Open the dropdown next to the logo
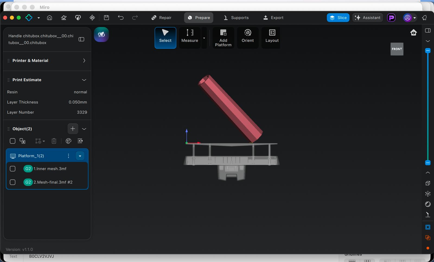 39,18
